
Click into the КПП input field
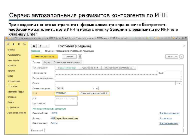coord(66,98)
